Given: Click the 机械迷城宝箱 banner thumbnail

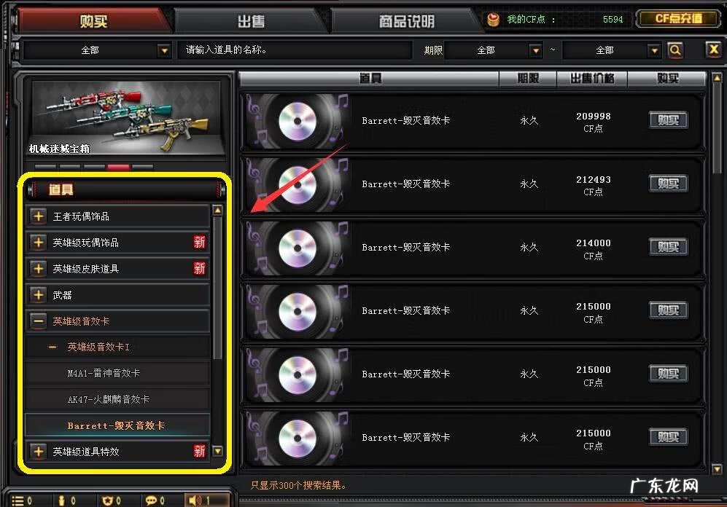Looking at the screenshot, I should (x=127, y=118).
